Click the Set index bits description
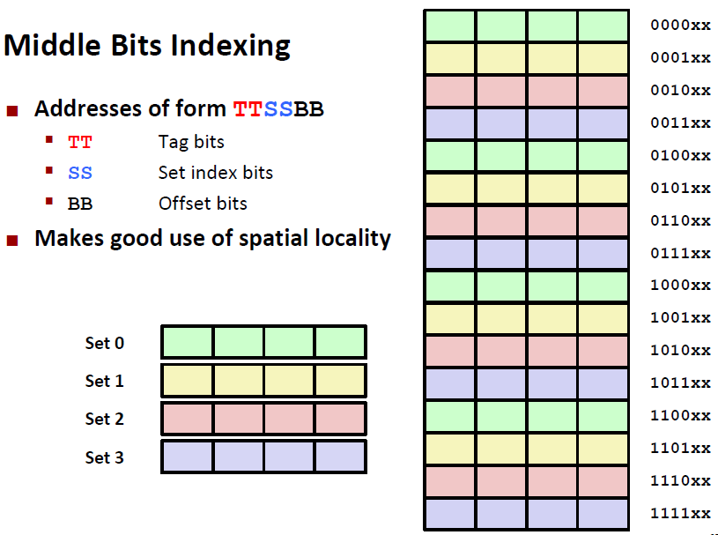Screen dimensions: 718x535 216,173
